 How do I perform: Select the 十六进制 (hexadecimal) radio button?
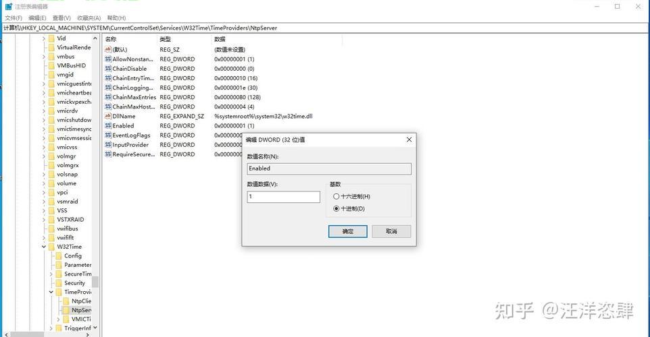point(336,196)
